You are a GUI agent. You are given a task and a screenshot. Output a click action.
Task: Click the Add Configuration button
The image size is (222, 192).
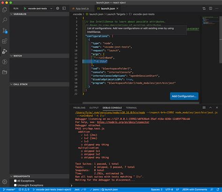pos(184,96)
